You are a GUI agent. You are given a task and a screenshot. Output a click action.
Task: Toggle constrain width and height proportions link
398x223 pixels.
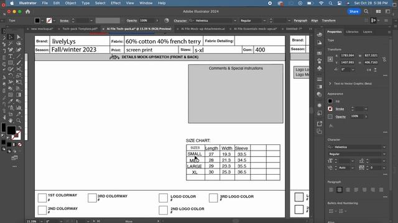coord(384,59)
